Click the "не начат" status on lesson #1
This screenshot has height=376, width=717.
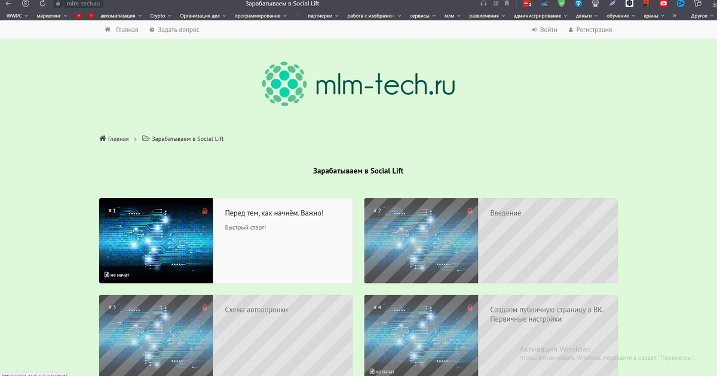click(117, 275)
